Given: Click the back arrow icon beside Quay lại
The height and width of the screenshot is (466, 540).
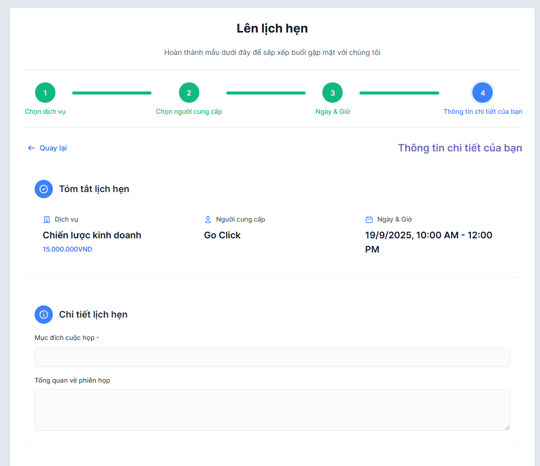Looking at the screenshot, I should 32,148.
